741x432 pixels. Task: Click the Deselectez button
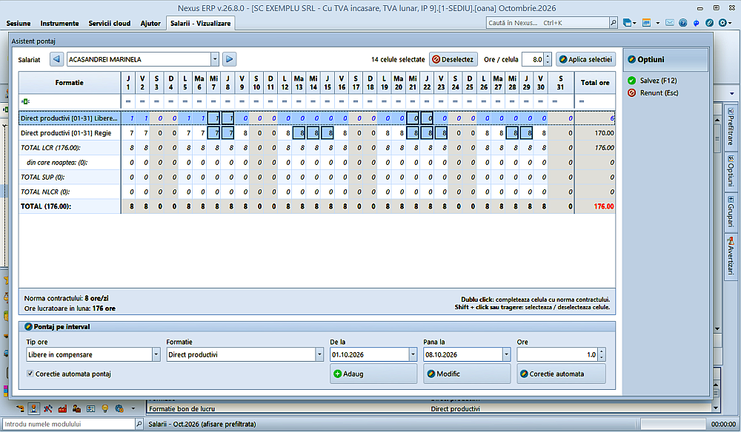[x=453, y=59]
